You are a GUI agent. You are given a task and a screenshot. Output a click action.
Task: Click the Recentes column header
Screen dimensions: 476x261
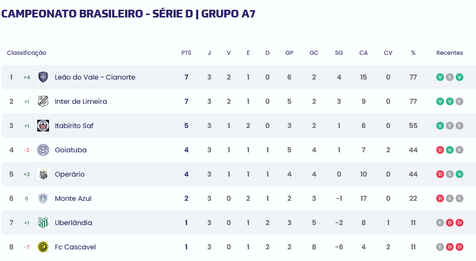click(450, 53)
